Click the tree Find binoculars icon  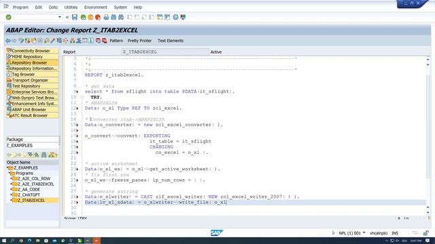coord(43,155)
